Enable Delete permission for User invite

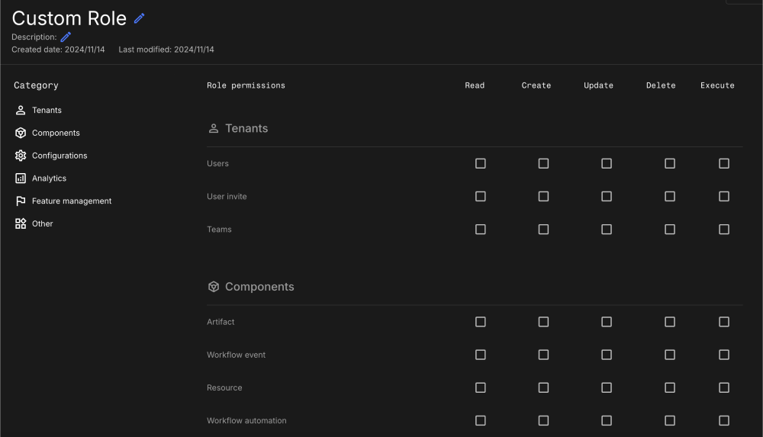[x=670, y=197]
